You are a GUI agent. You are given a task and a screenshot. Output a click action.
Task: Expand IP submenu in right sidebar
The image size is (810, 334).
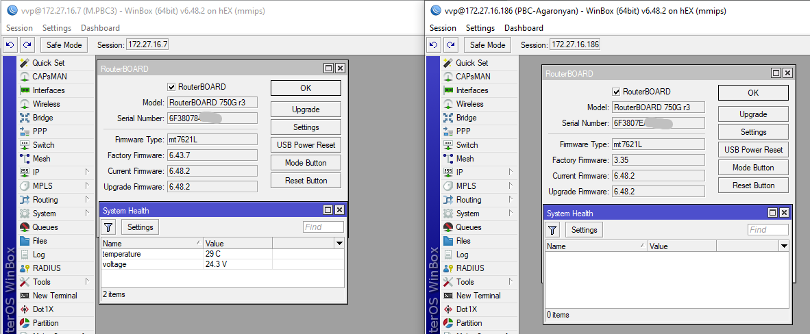[511, 172]
